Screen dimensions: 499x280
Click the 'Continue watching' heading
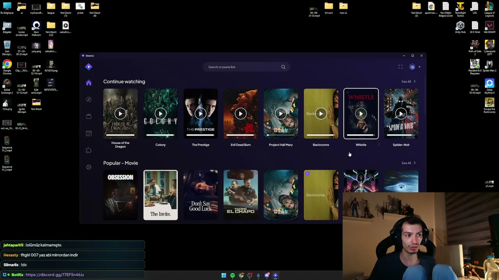(x=124, y=82)
